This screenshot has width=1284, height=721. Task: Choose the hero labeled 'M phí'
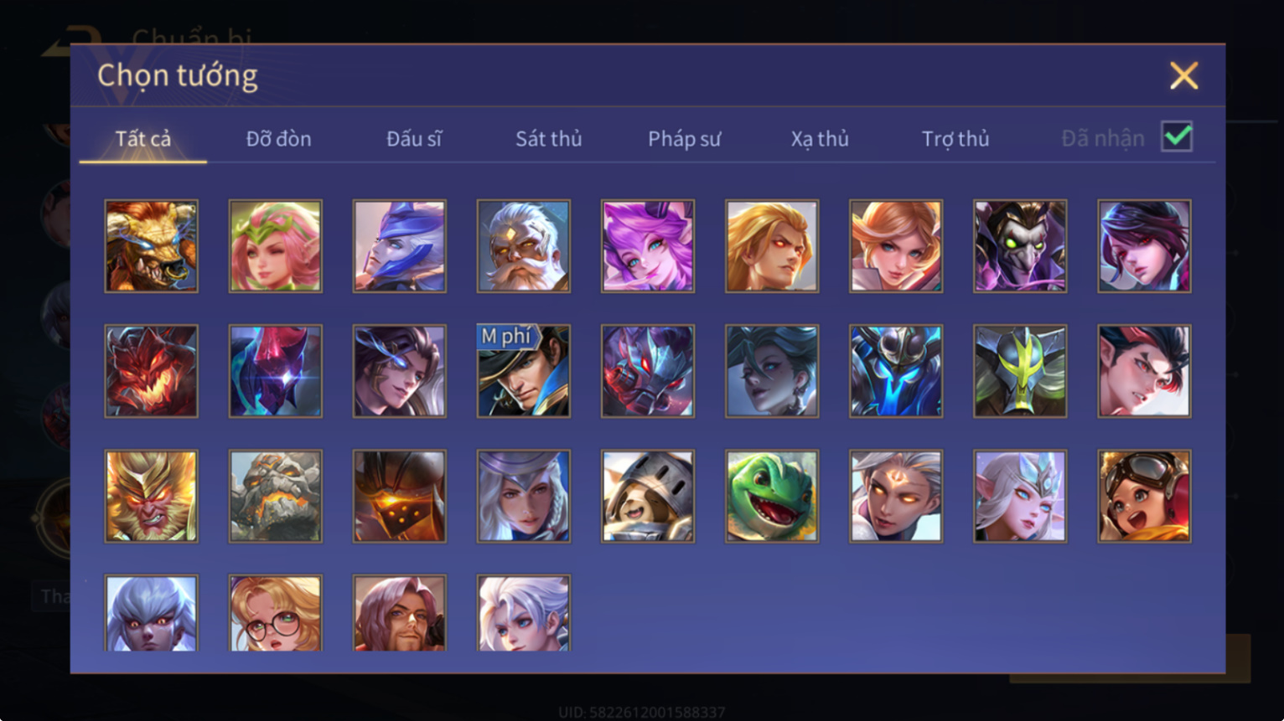pyautogui.click(x=524, y=371)
